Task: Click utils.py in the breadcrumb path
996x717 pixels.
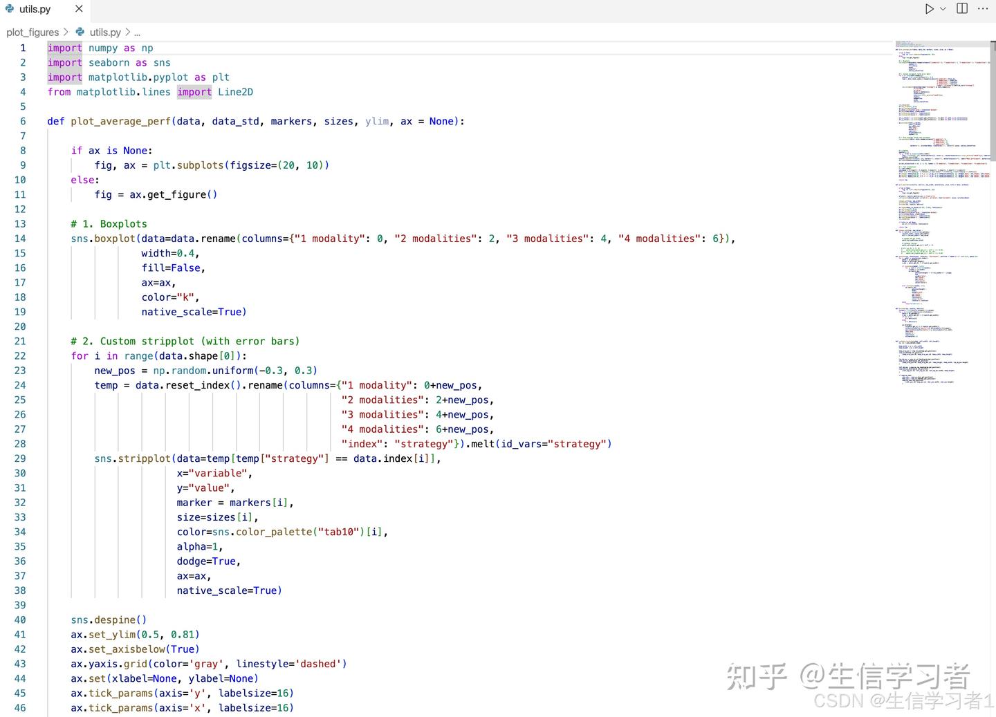Action: [105, 32]
